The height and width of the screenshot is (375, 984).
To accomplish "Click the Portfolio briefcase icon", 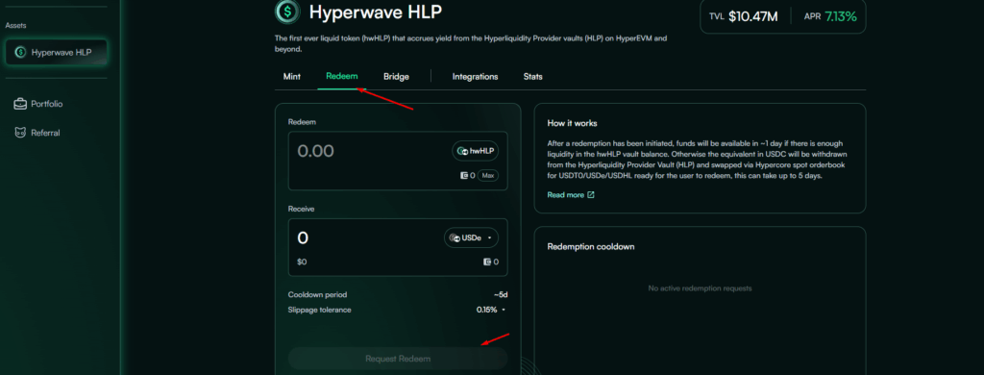I will pos(20,104).
